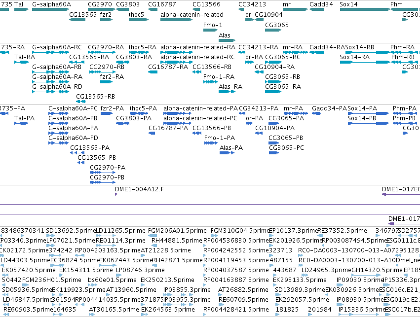Select the Phm gene label
This screenshot has width=420, height=317.
tap(396, 4)
